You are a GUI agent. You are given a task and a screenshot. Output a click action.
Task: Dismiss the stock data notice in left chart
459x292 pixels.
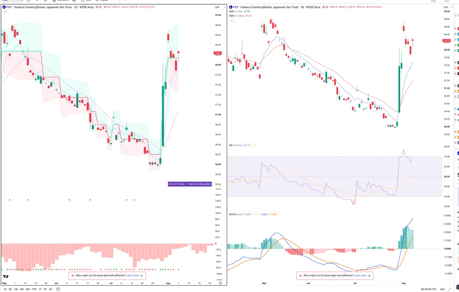pos(142,276)
